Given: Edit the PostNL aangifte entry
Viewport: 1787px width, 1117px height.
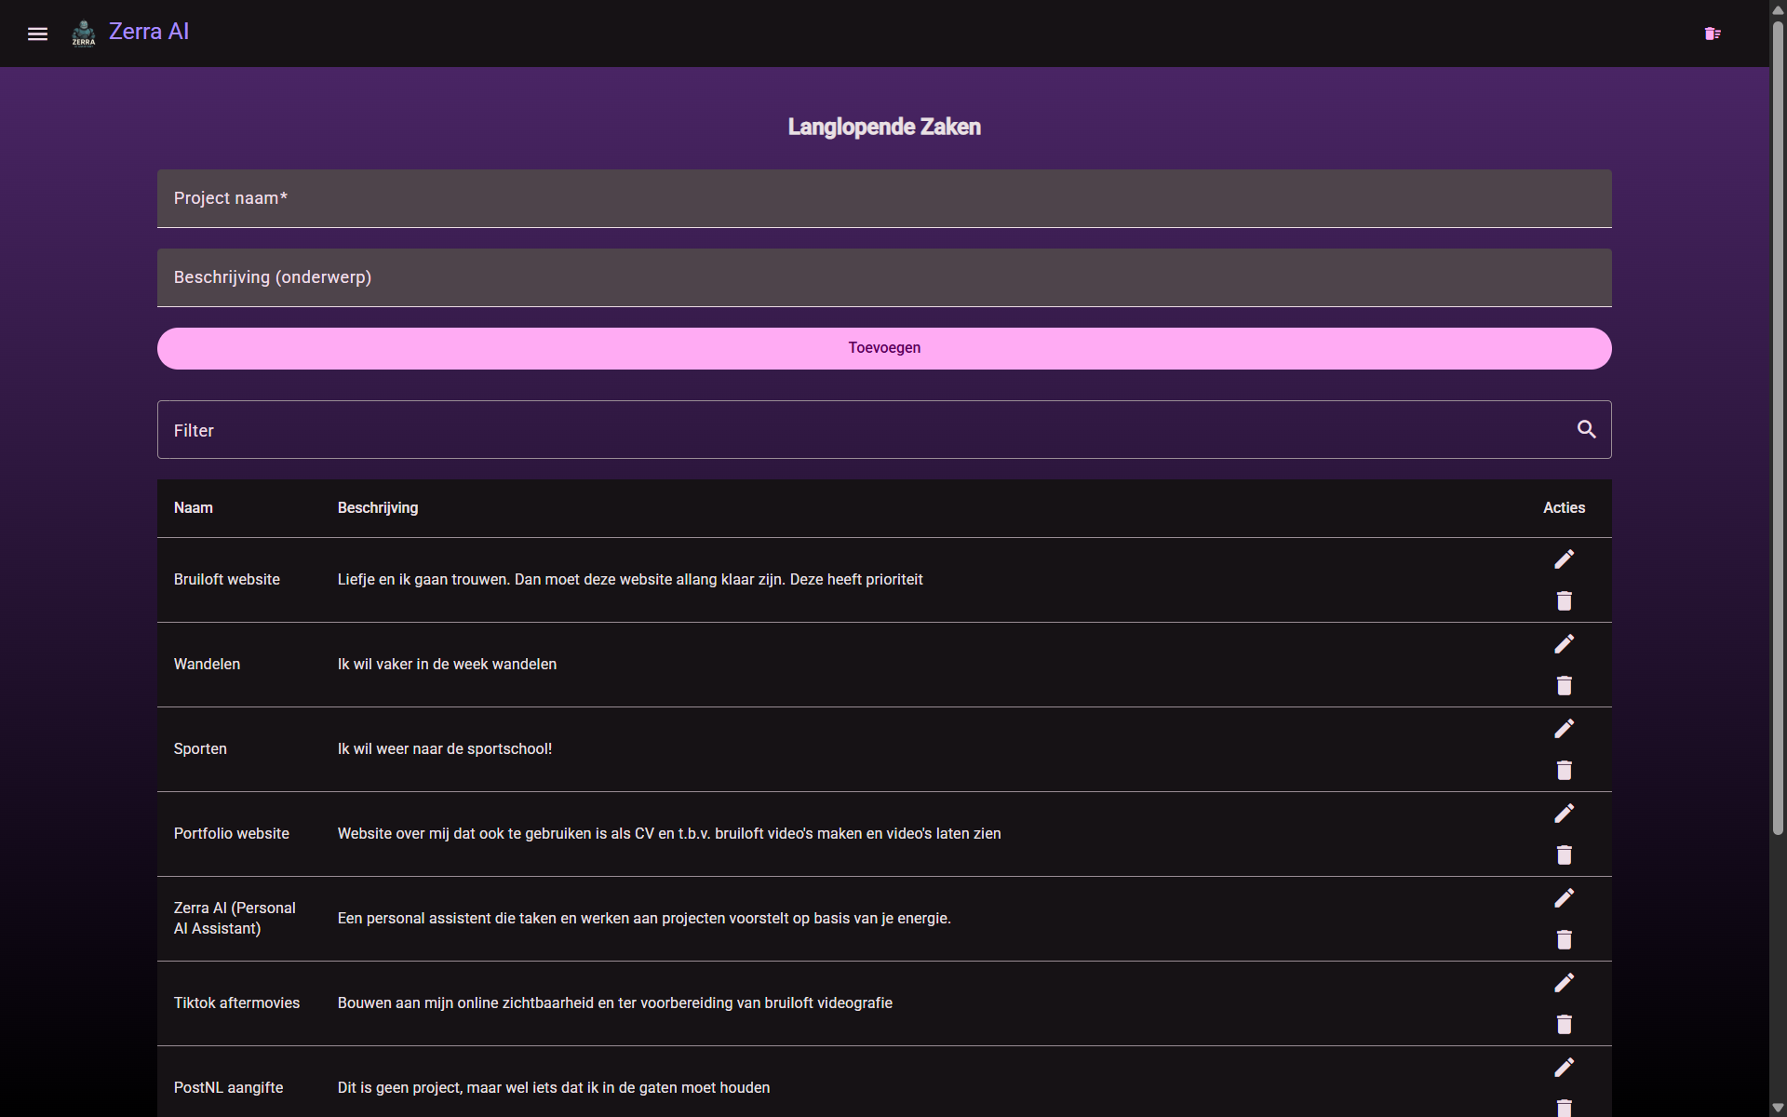Looking at the screenshot, I should tap(1565, 1067).
